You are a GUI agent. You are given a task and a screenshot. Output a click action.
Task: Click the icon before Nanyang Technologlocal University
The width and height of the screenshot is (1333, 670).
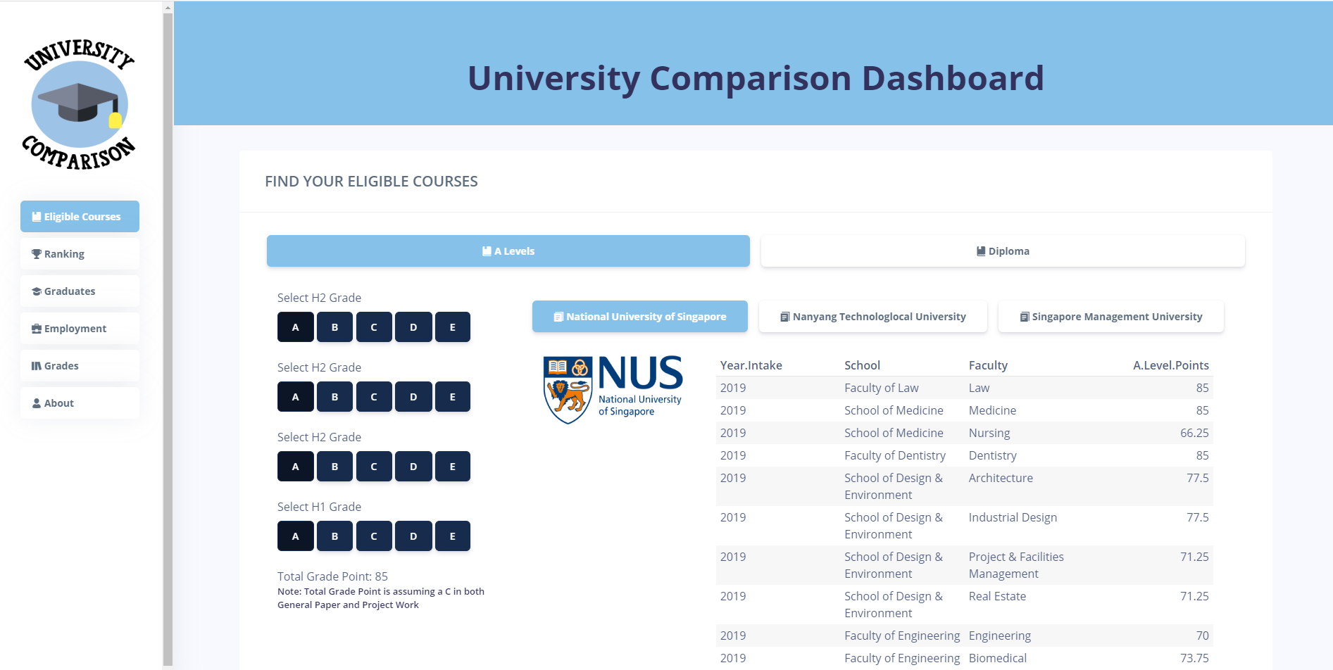(x=784, y=317)
